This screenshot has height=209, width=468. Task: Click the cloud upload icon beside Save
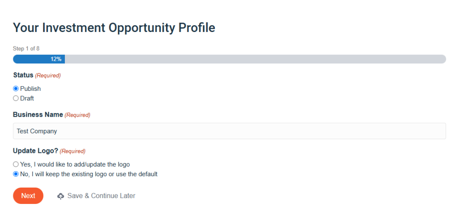click(x=61, y=196)
